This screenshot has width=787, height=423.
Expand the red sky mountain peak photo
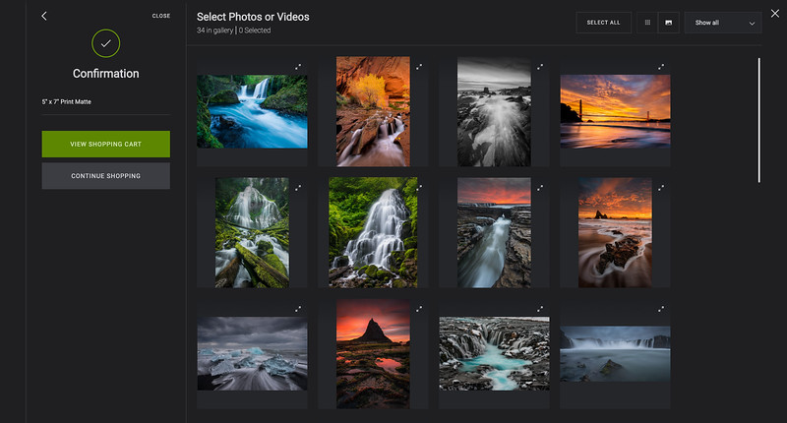coord(419,309)
